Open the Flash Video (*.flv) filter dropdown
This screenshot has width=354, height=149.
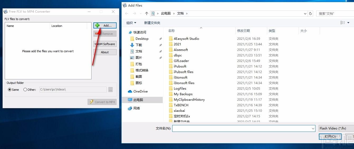[336, 128]
